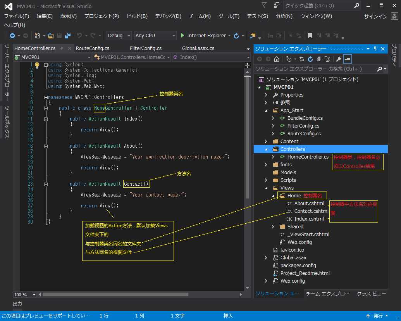Open Properties via the wrench icon
Image resolution: width=401 pixels, height=321 pixels.
338,59
